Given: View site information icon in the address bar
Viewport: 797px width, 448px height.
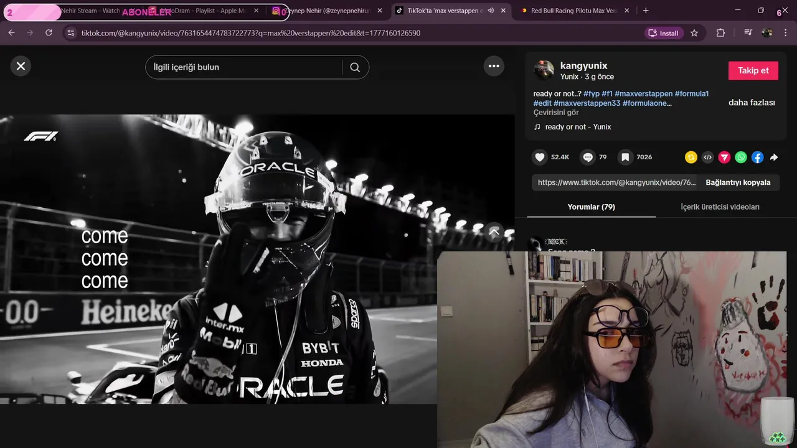Looking at the screenshot, I should [x=70, y=33].
